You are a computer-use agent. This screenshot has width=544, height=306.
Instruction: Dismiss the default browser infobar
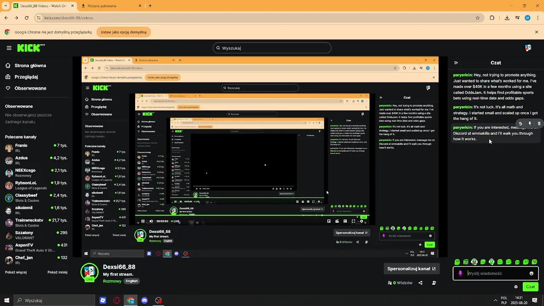pos(536,32)
